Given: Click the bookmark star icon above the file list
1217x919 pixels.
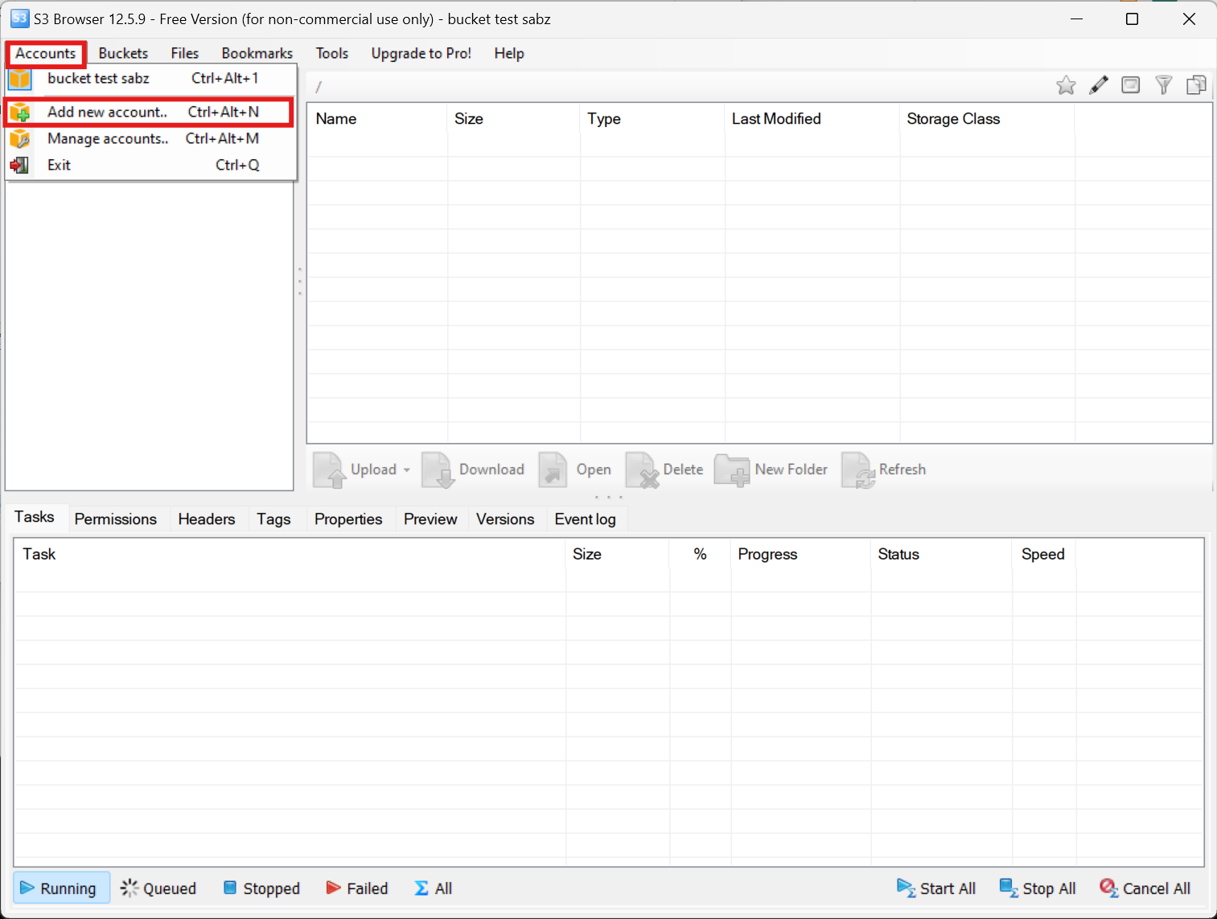Looking at the screenshot, I should click(1066, 85).
